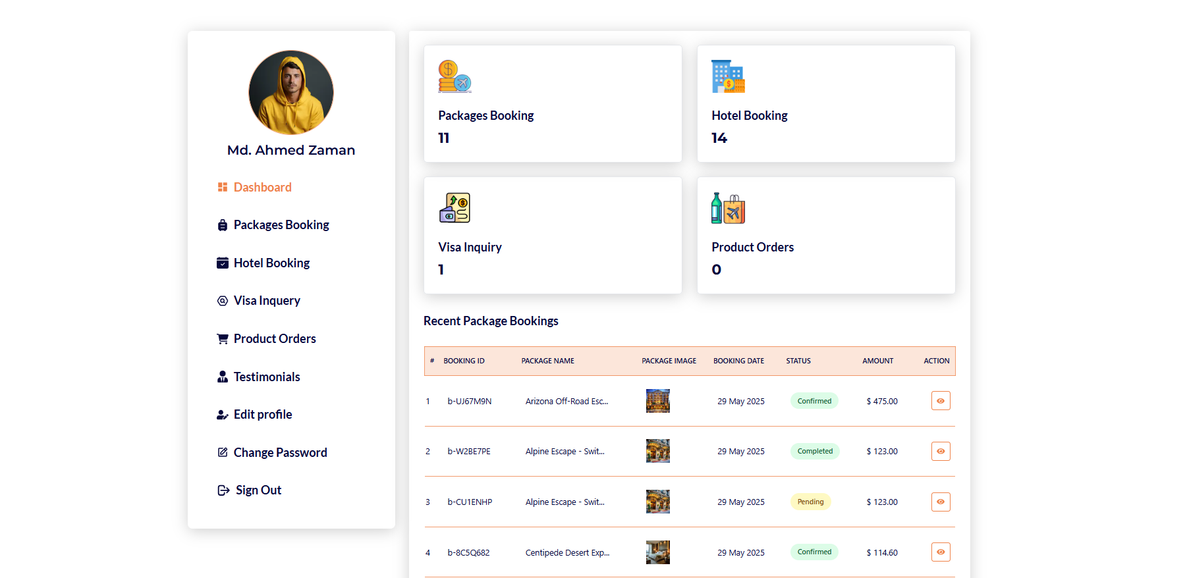Click the Product Orders cart icon in sidebar

pos(223,338)
